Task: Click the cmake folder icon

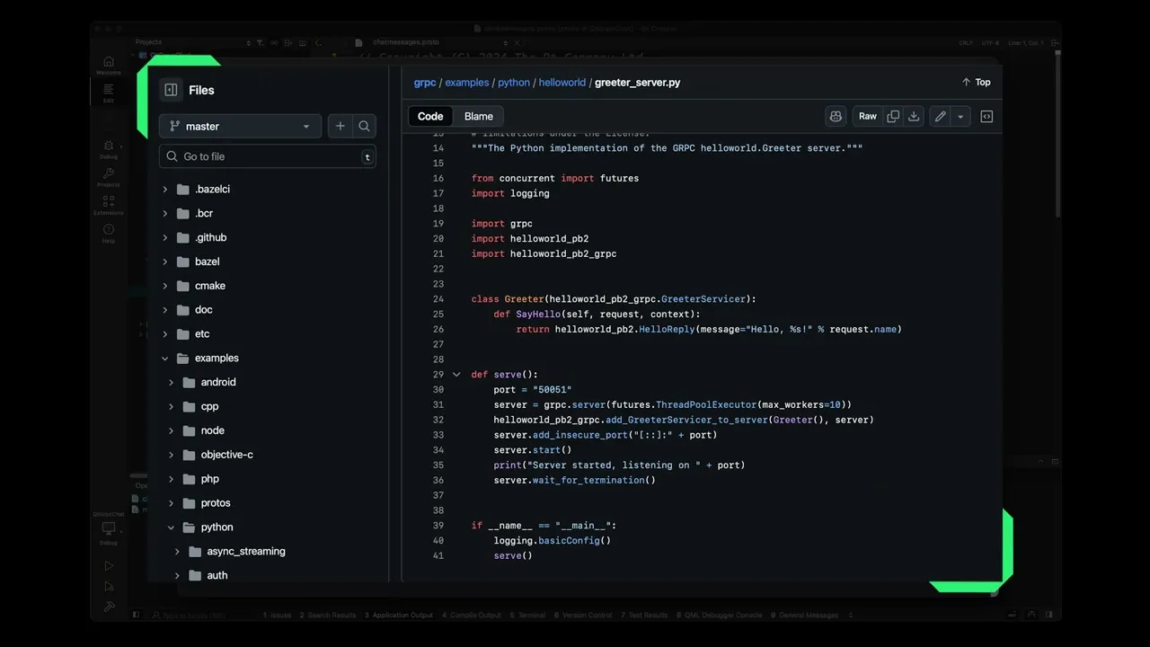Action: [183, 286]
